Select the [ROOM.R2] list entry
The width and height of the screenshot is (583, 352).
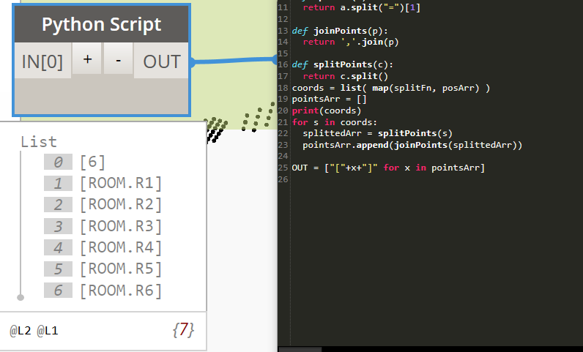point(121,205)
